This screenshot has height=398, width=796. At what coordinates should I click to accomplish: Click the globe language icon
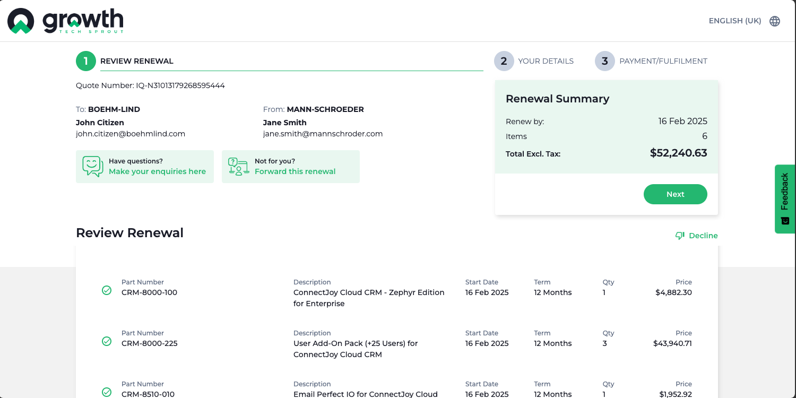pos(775,21)
